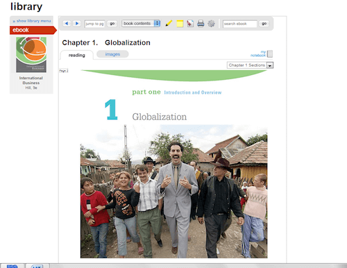Open the International Business book cover thumbnail
The height and width of the screenshot is (268, 347).
tap(31, 55)
